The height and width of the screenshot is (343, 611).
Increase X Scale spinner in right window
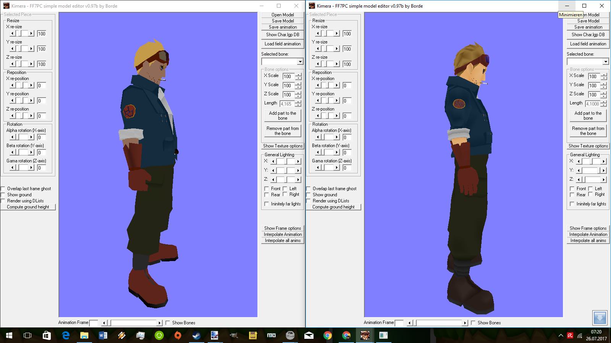pyautogui.click(x=604, y=74)
